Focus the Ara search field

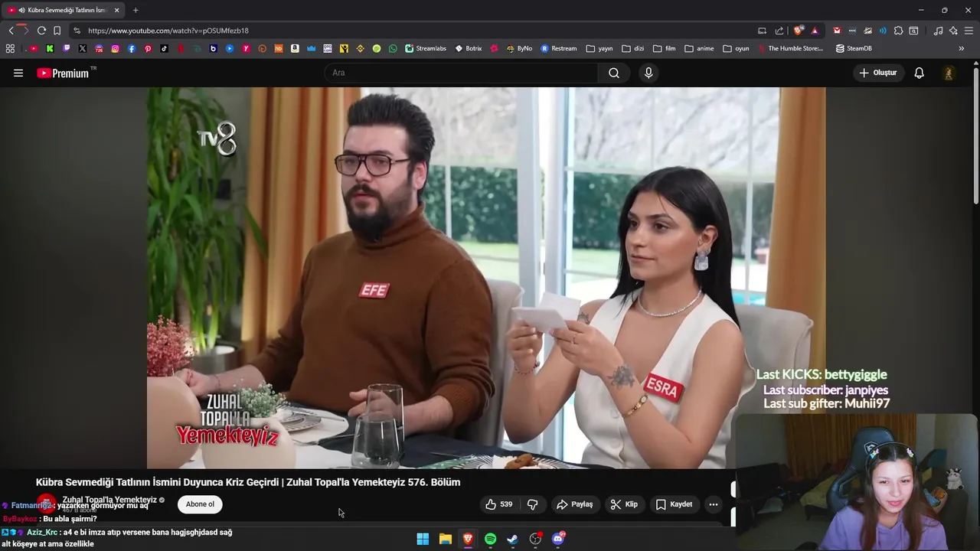[462, 73]
